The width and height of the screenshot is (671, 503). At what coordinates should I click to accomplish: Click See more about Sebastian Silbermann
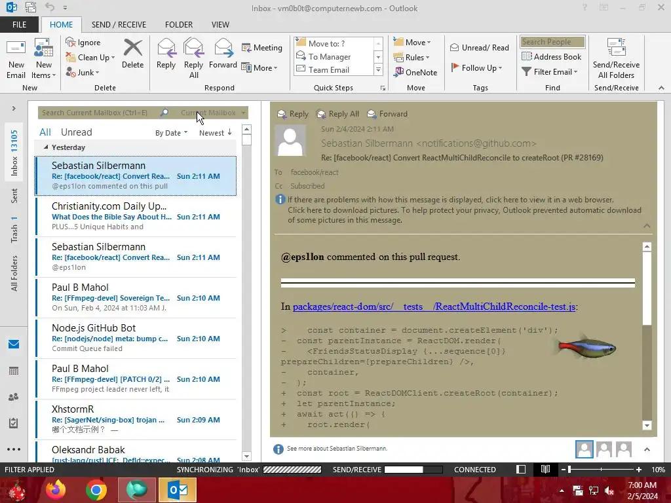pos(337,448)
